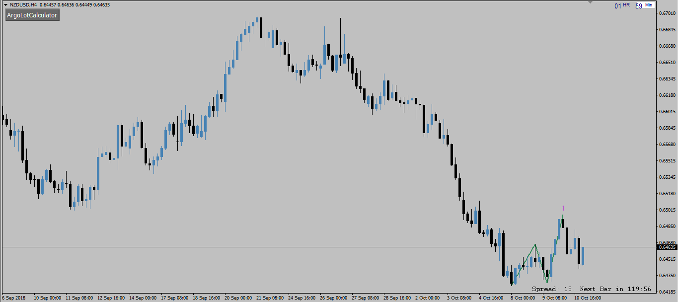Click price scale value 0.66180
The image size is (678, 302).
coord(667,95)
